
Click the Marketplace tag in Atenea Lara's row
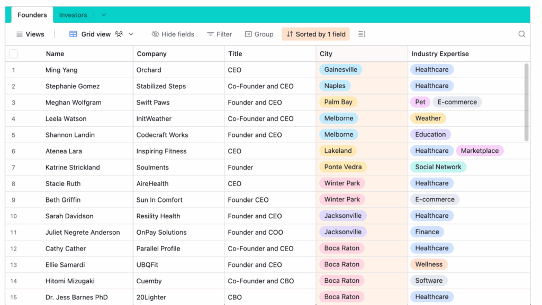click(479, 151)
